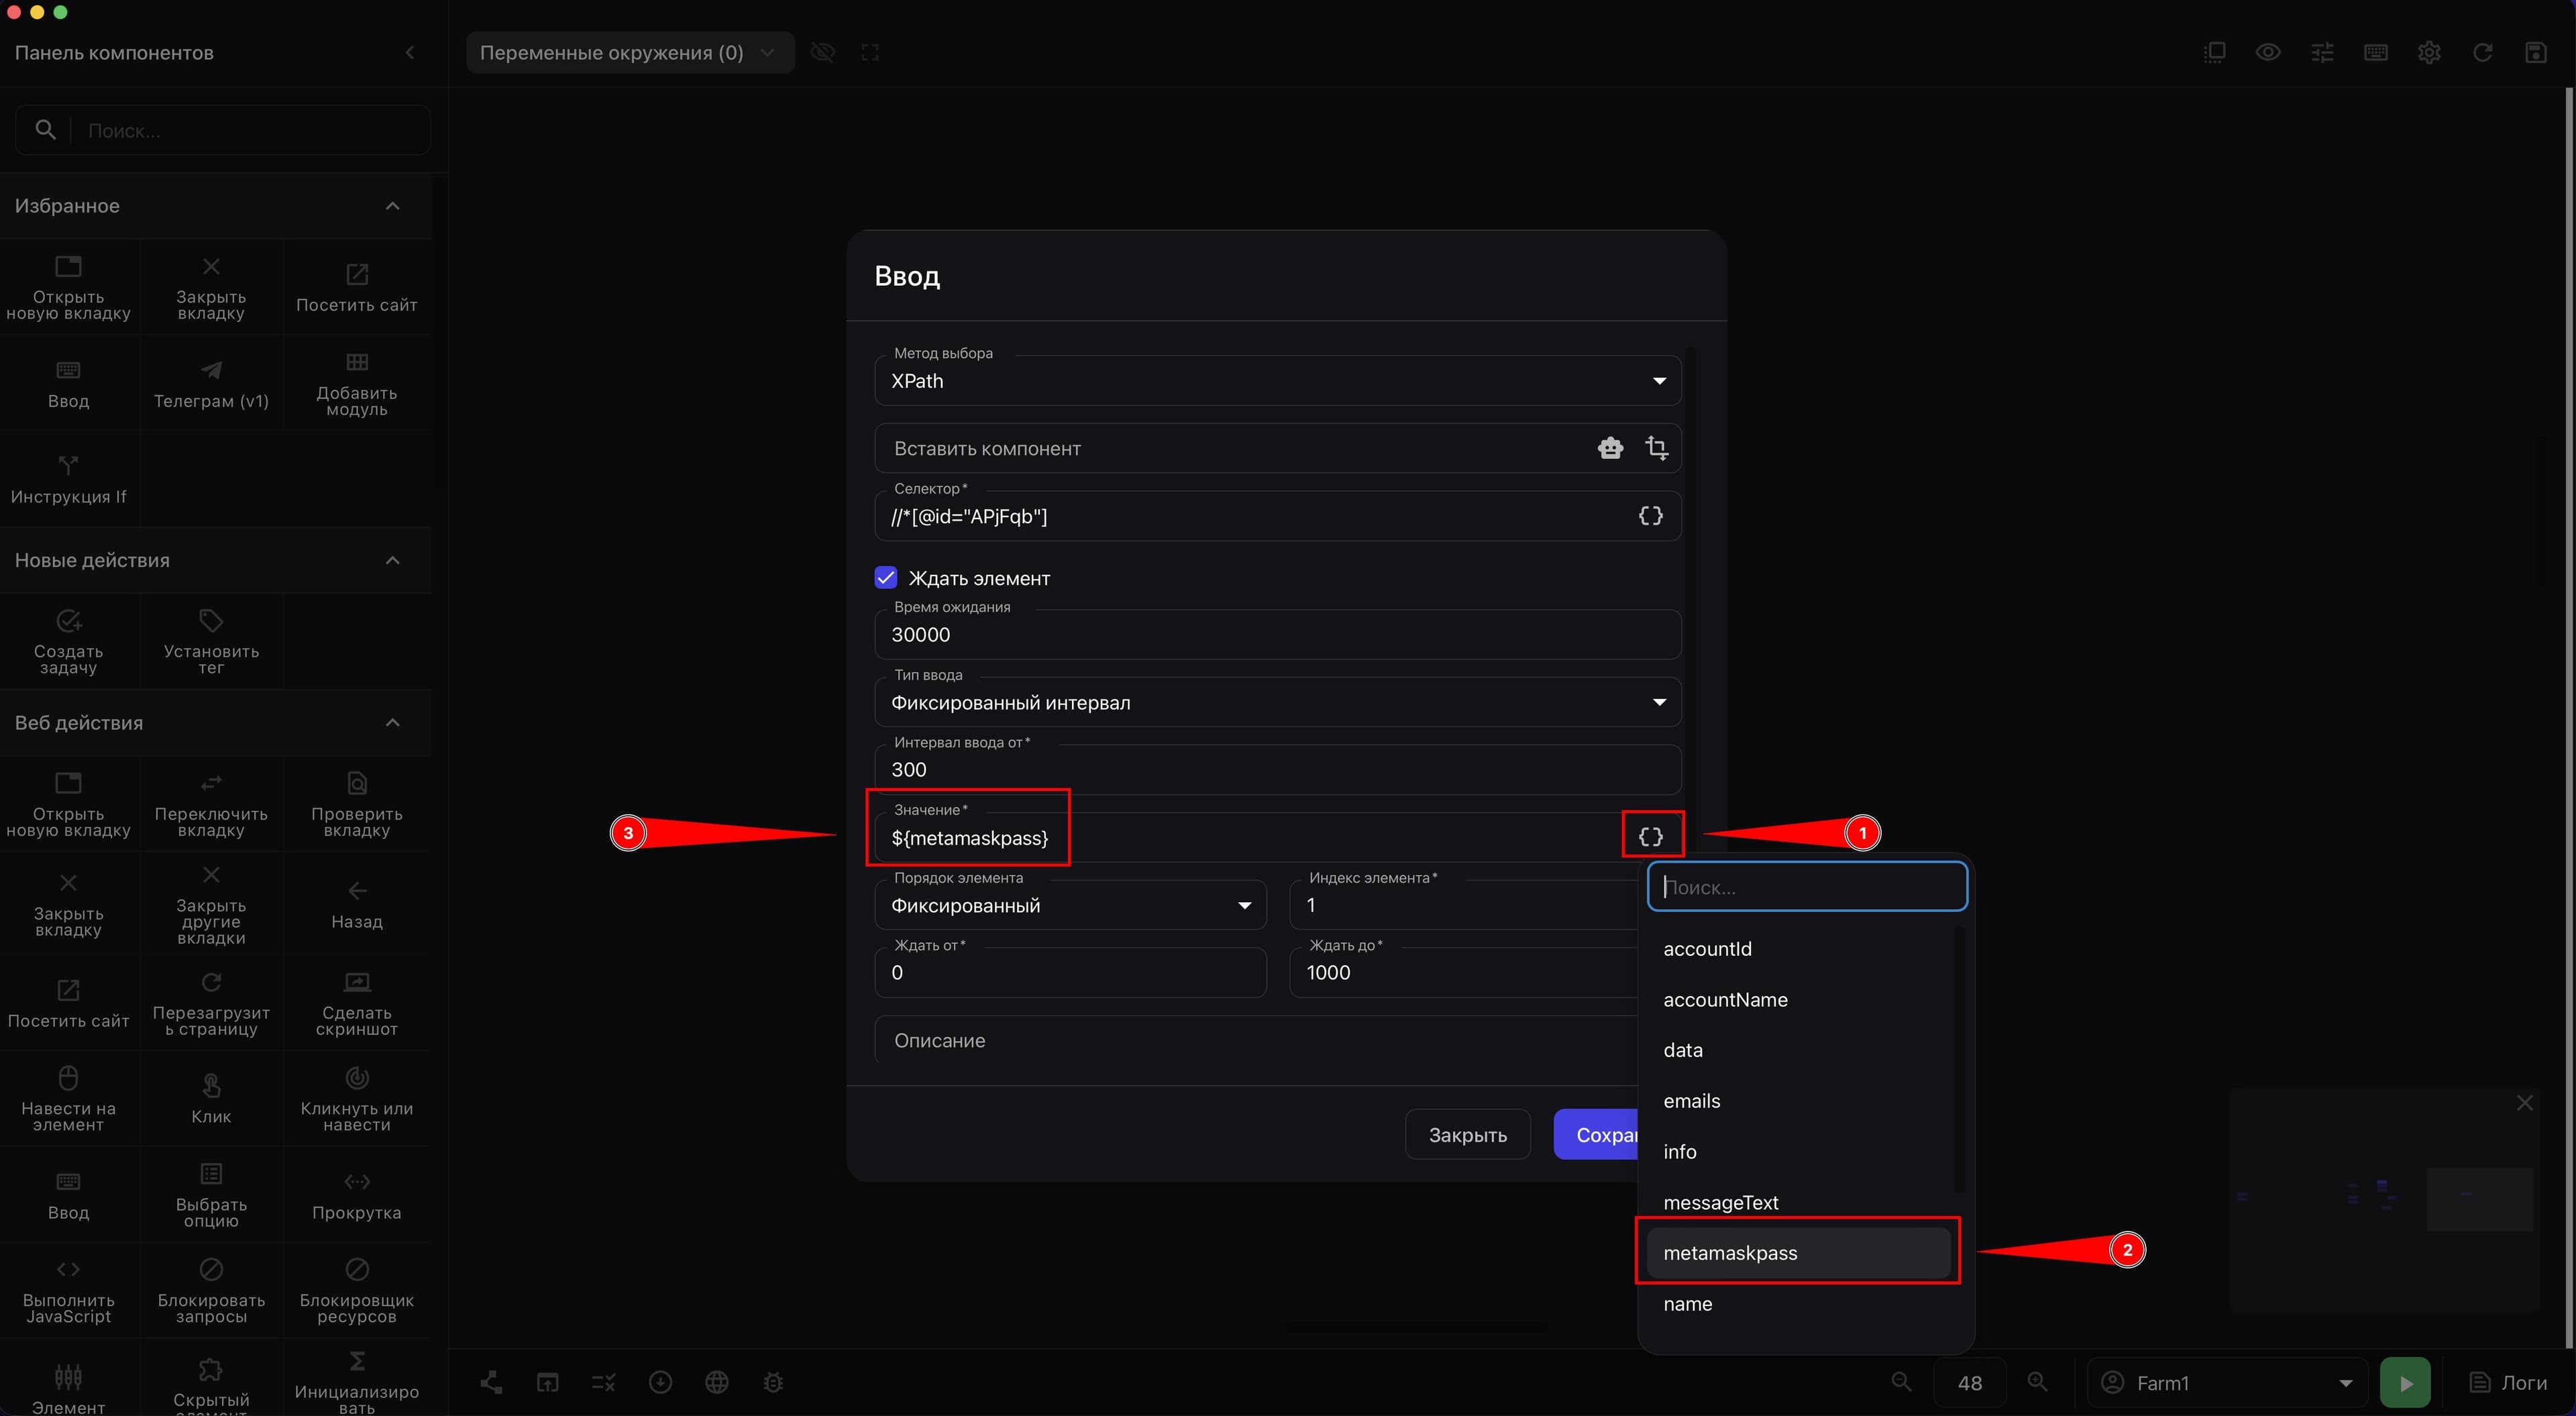Select Клик component
2576x1416 pixels.
click(211, 1099)
